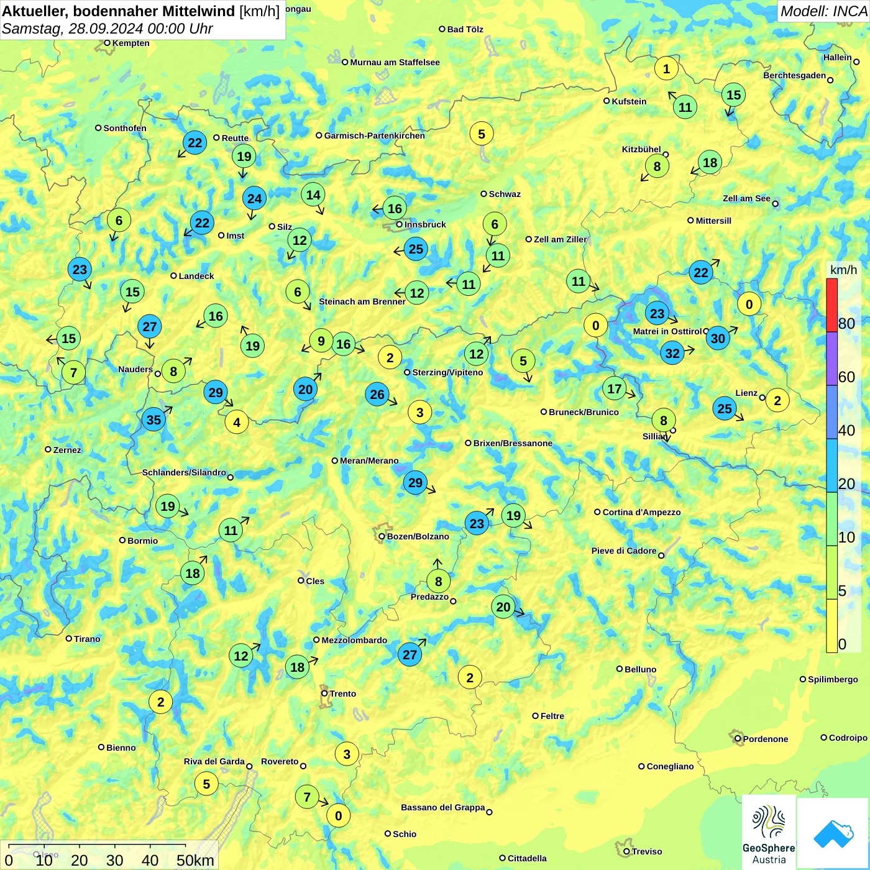Screen dimensions: 870x870
Task: Select the 32 km/h wind station marker
Action: 672,354
